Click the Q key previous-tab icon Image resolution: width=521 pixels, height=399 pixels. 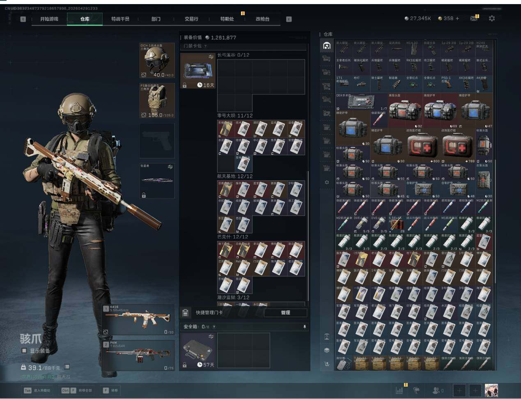point(23,19)
